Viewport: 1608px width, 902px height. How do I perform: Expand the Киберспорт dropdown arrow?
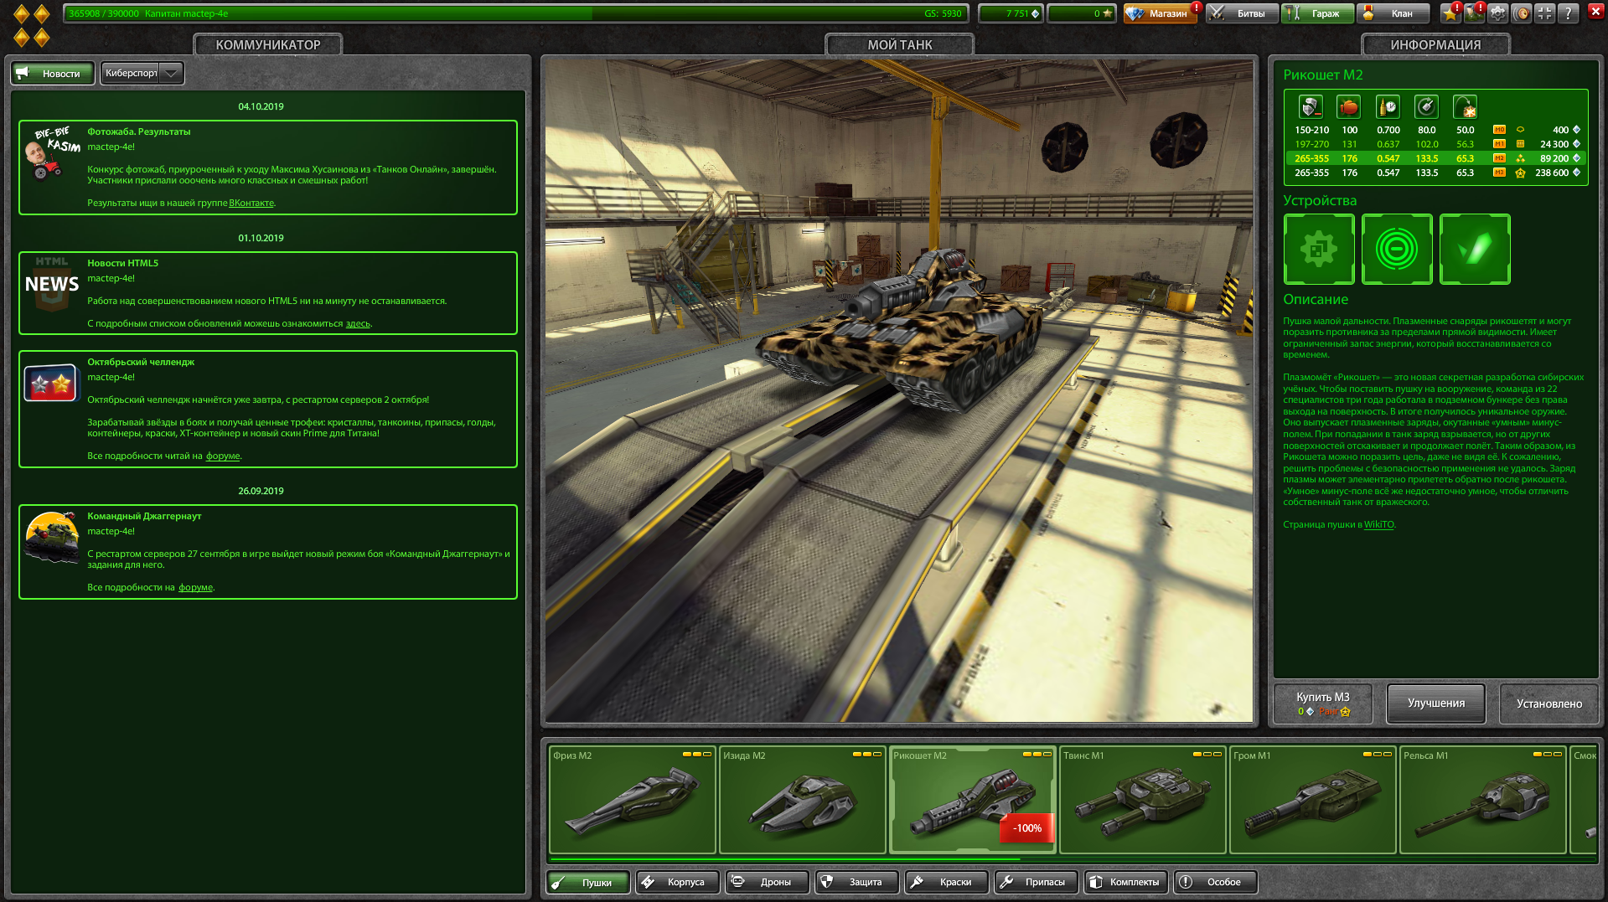171,74
